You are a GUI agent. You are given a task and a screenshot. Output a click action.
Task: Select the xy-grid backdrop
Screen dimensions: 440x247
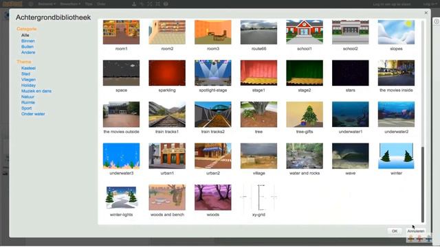tap(258, 197)
